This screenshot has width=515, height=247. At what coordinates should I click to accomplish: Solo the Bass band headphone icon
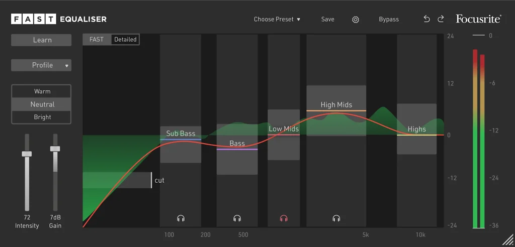237,218
